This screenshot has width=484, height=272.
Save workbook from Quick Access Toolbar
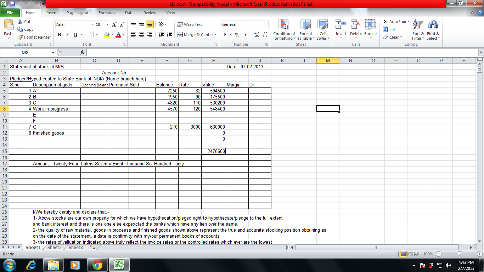click(13, 4)
